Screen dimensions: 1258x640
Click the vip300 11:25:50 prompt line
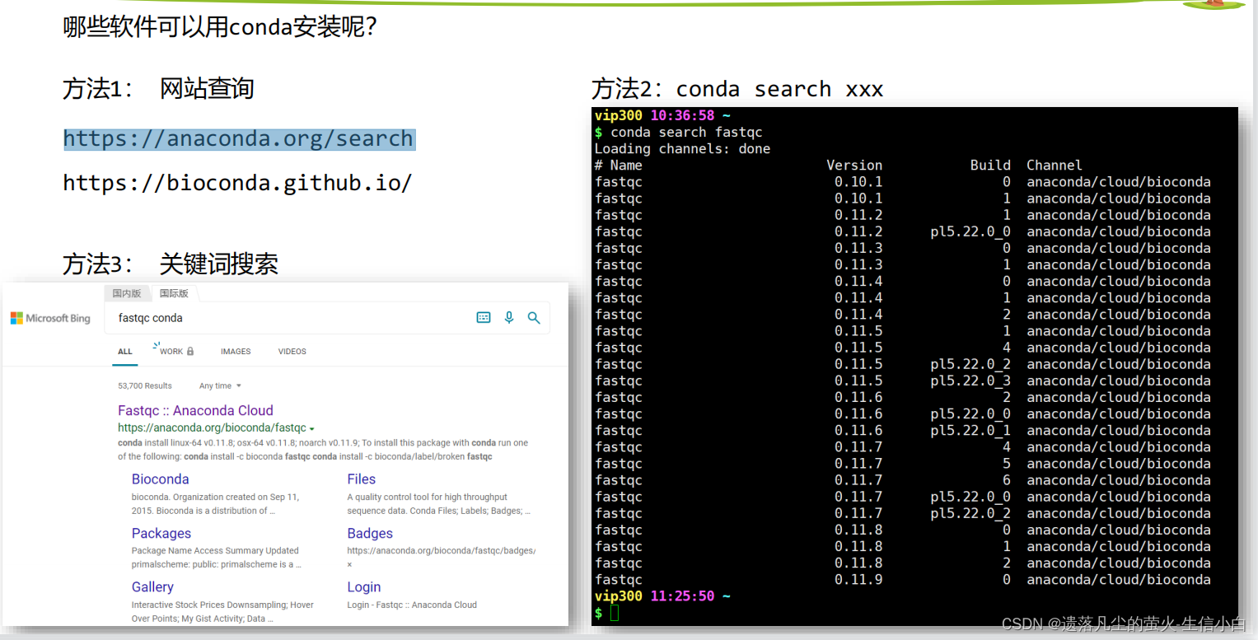[x=662, y=596]
